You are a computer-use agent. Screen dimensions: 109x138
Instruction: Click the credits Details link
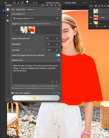pyautogui.click(x=26, y=93)
